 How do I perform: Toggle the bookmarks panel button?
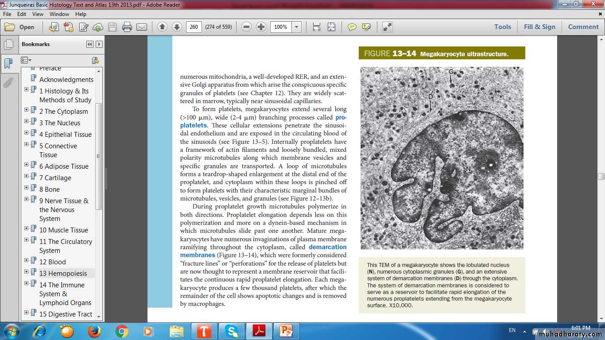(8, 63)
